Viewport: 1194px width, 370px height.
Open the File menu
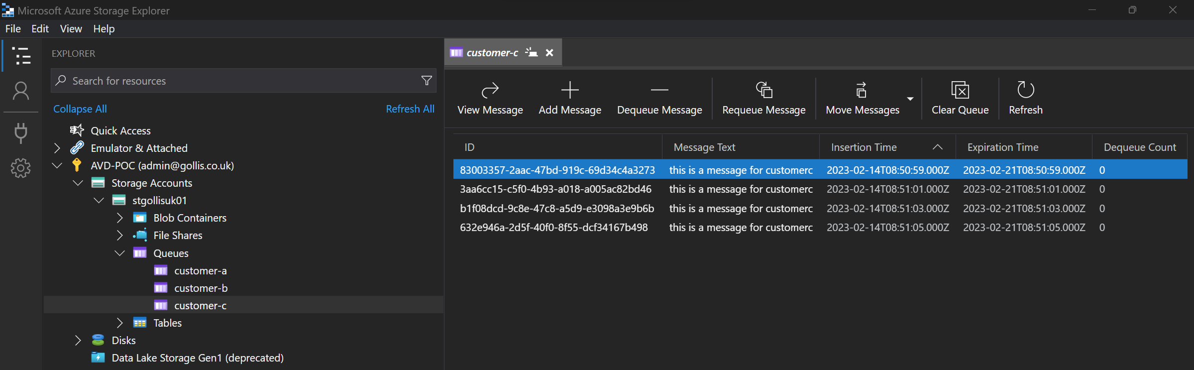tap(13, 29)
